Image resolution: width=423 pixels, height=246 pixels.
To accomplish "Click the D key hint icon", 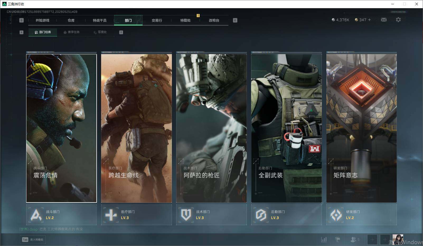I will pos(121,32).
